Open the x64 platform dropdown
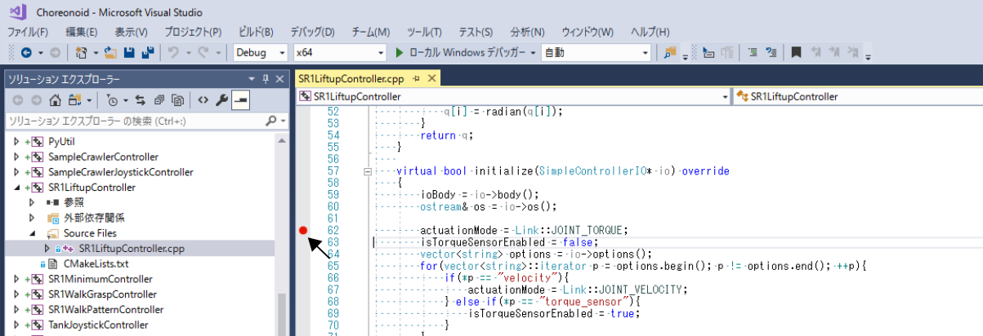The width and height of the screenshot is (983, 336). point(338,53)
